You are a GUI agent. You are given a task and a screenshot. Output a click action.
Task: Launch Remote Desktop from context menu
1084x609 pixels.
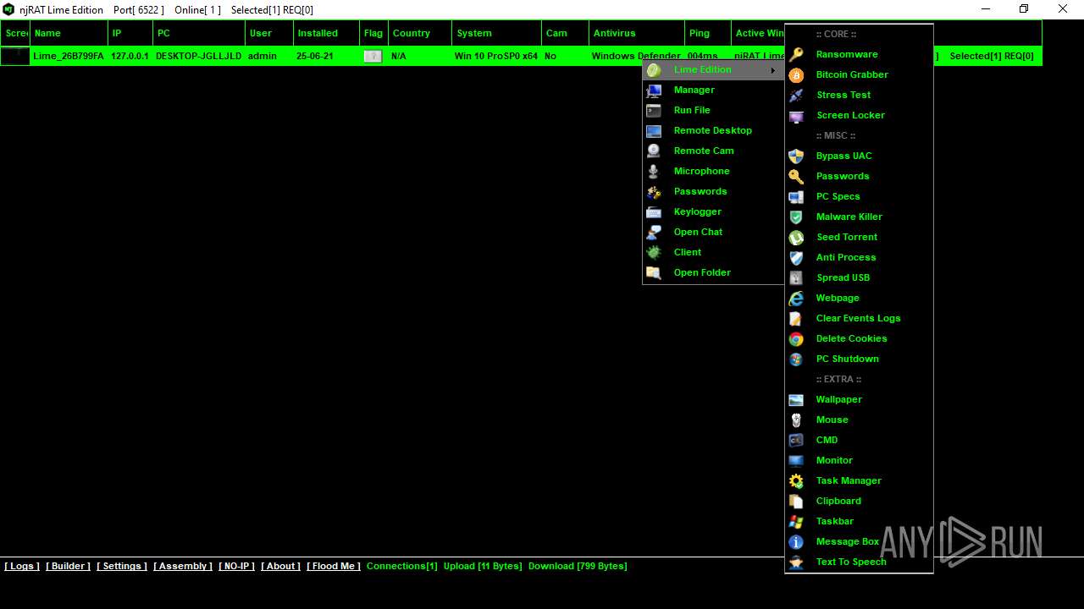click(x=713, y=130)
